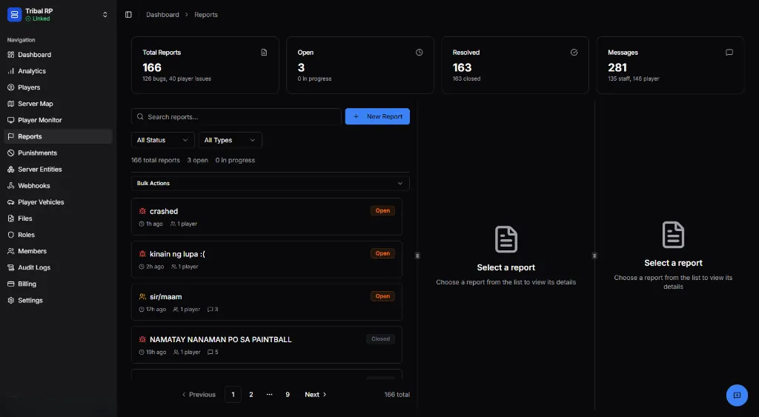Click bug icon on PAINTBALL report

pos(142,339)
